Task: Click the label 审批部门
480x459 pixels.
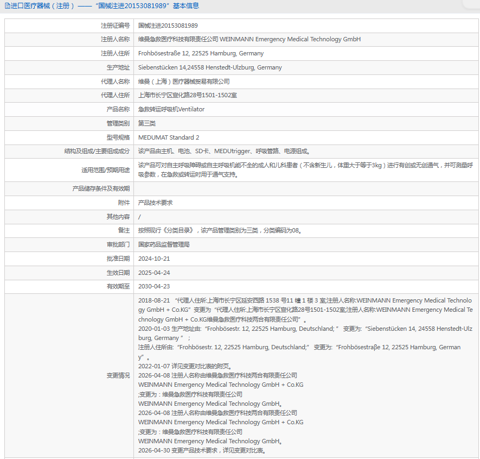Action: tap(118, 244)
